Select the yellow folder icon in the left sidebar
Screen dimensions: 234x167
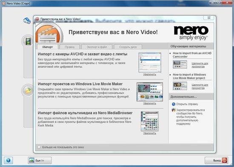pyautogui.click(x=28, y=91)
